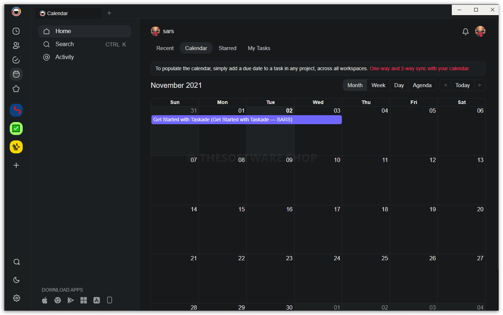The image size is (503, 315).
Task: Open Search in the navigation panel
Action: coord(85,44)
